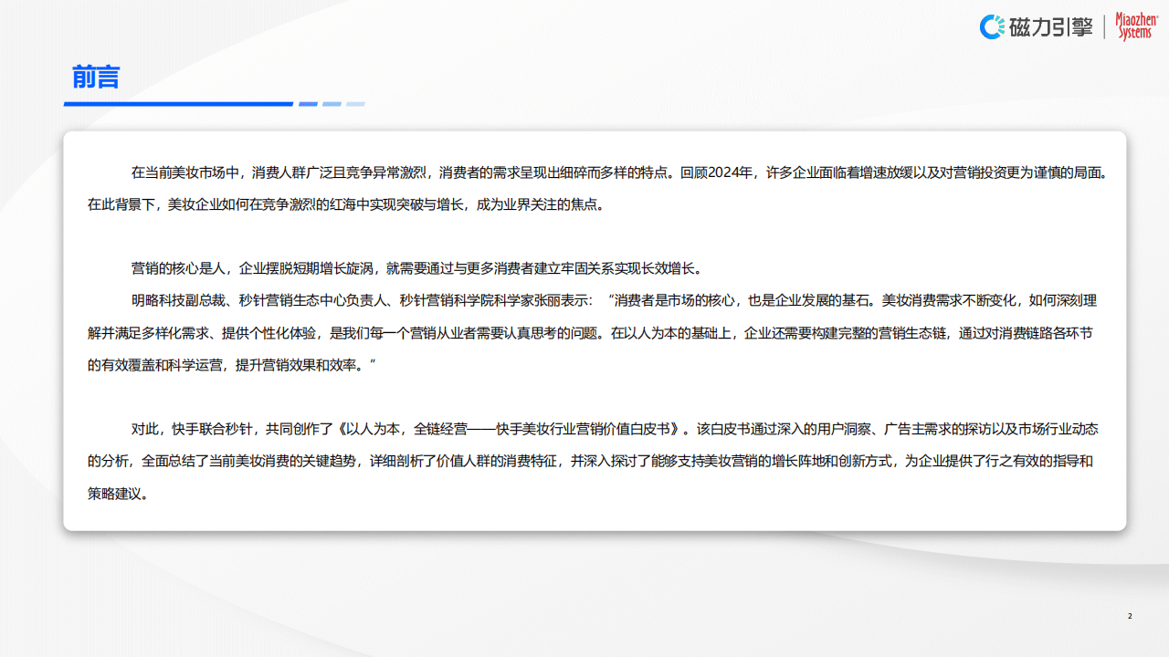1169x657 pixels.
Task: Select the 前言 slide heading
Action: [x=96, y=78]
